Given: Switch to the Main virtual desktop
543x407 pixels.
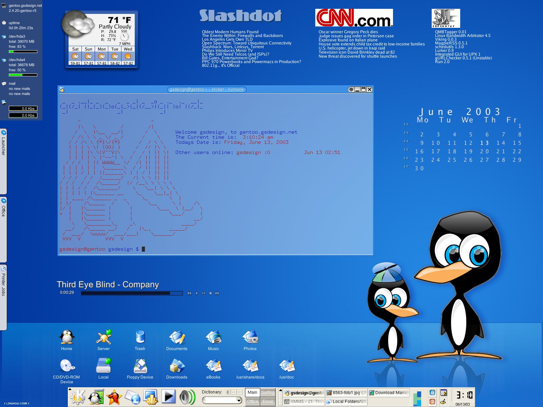Looking at the screenshot, I should [x=252, y=392].
